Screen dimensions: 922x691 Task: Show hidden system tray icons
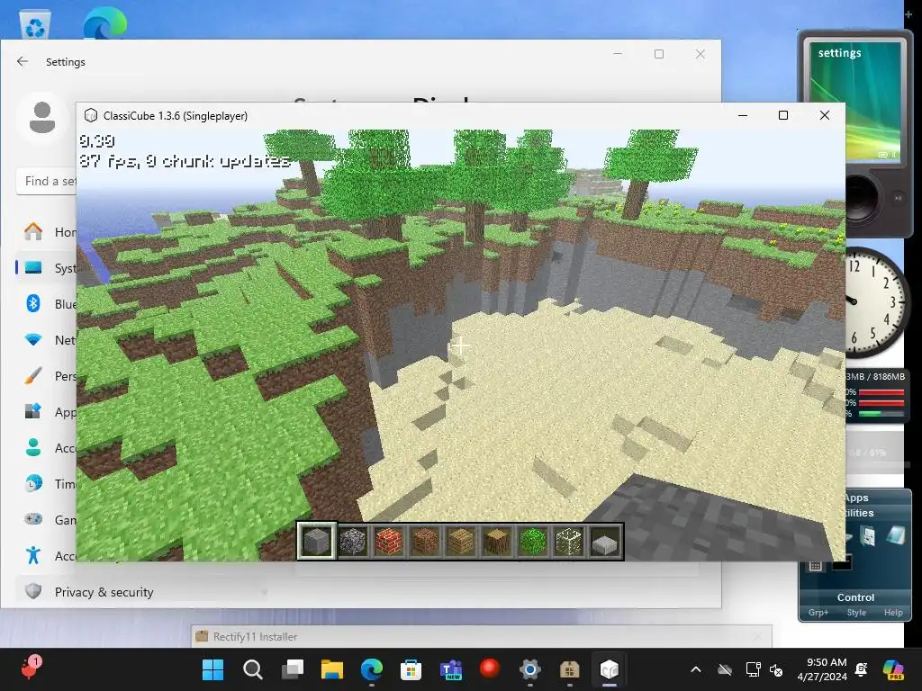click(696, 669)
